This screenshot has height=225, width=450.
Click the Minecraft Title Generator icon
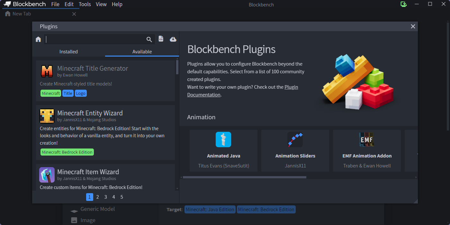47,71
